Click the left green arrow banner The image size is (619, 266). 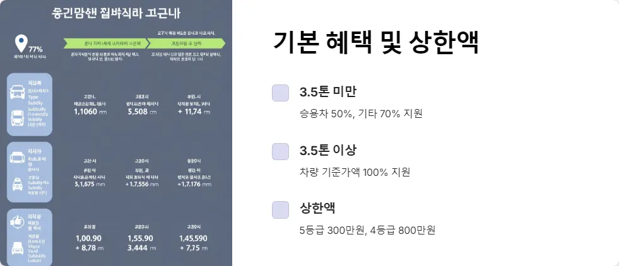click(x=107, y=43)
